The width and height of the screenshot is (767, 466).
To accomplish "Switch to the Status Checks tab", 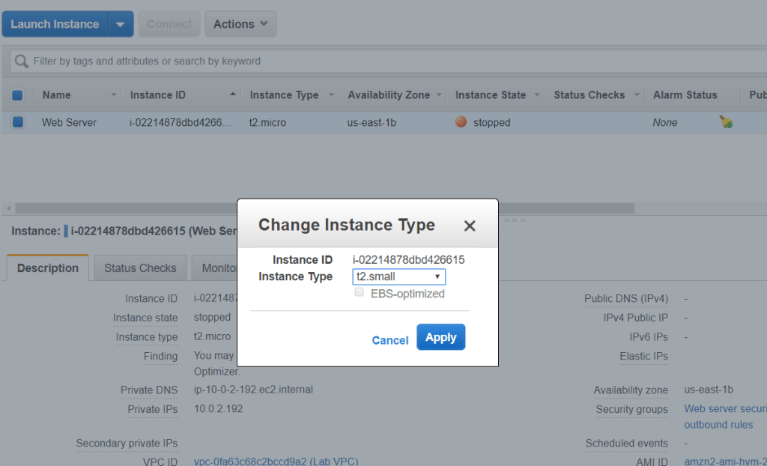I will [140, 268].
